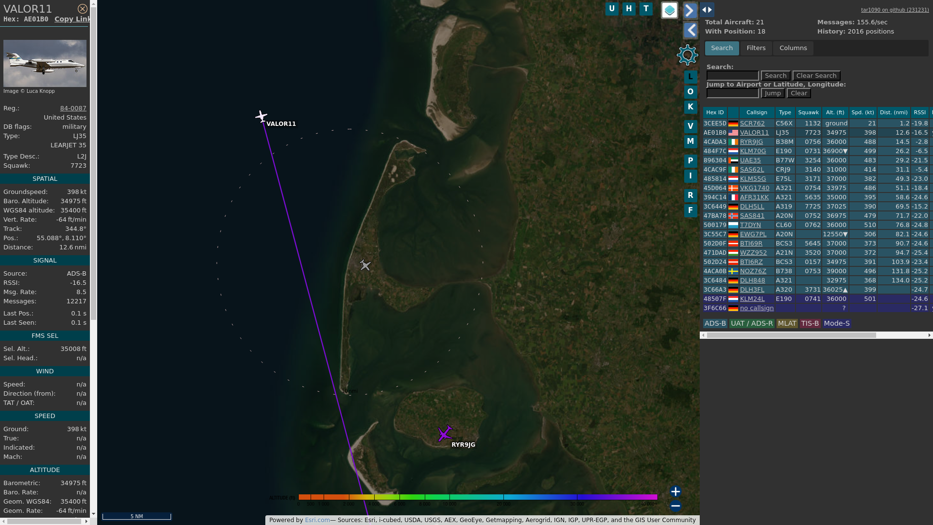Screen dimensions: 933x525
Task: Click the R map button
Action: (x=690, y=195)
